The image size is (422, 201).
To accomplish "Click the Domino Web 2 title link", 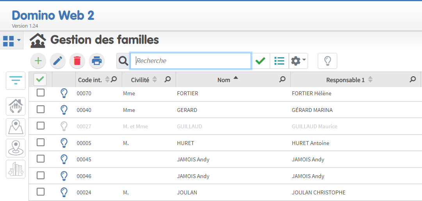I will point(53,15).
